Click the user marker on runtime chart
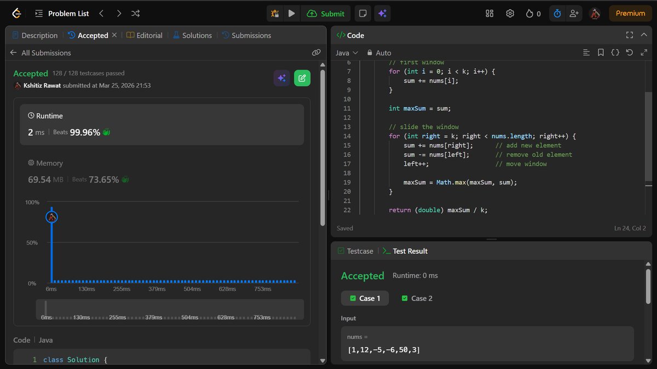 coord(51,217)
